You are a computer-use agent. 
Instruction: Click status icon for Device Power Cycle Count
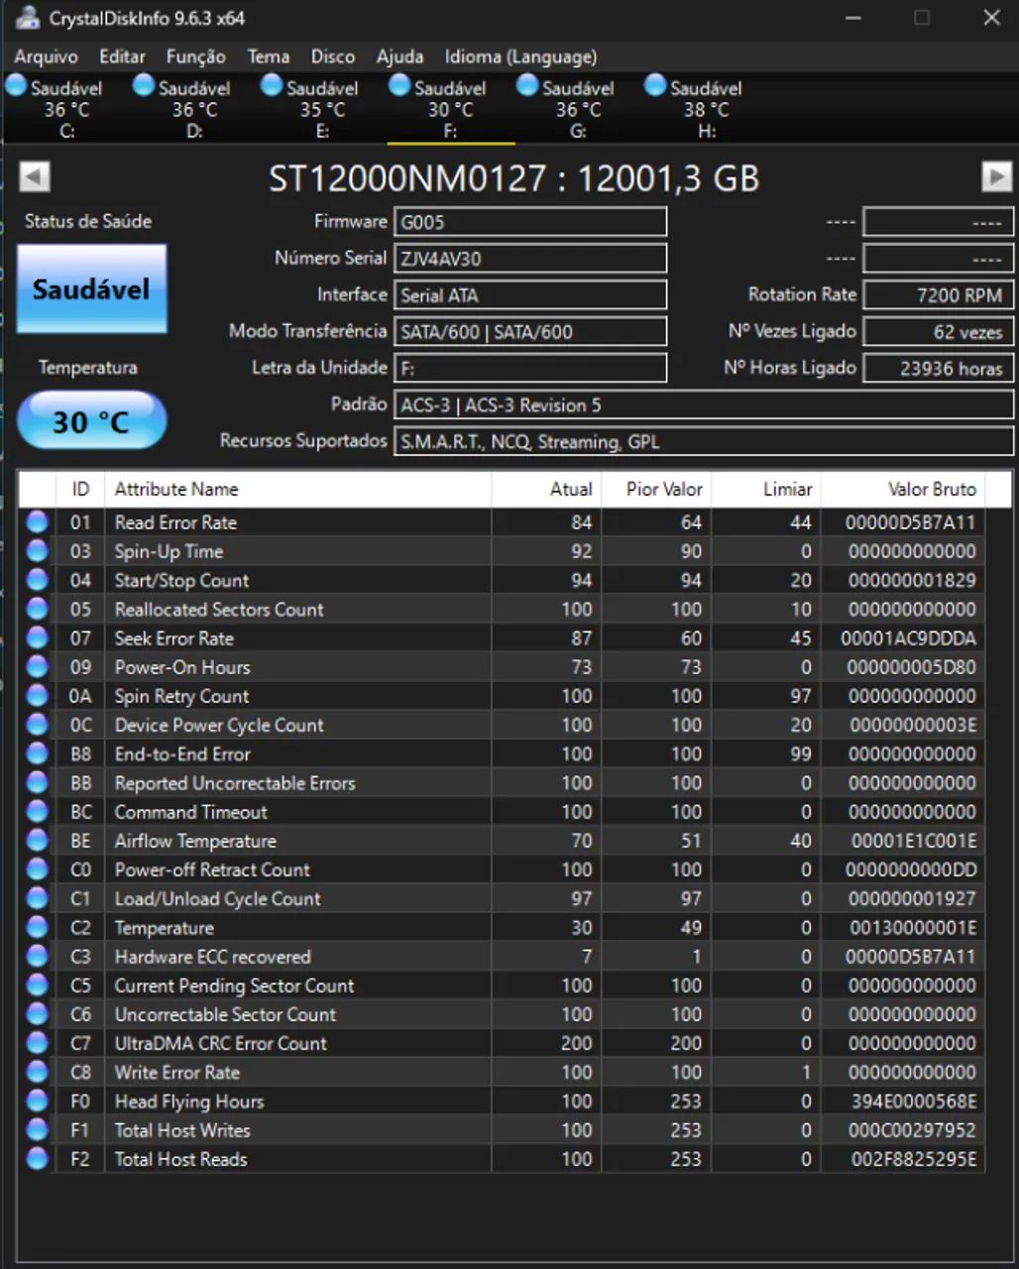37,725
